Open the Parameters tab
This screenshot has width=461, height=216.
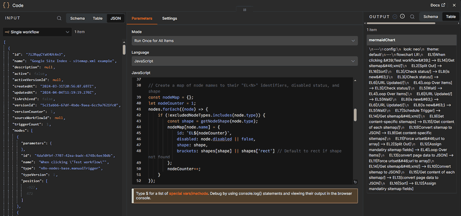pos(142,18)
